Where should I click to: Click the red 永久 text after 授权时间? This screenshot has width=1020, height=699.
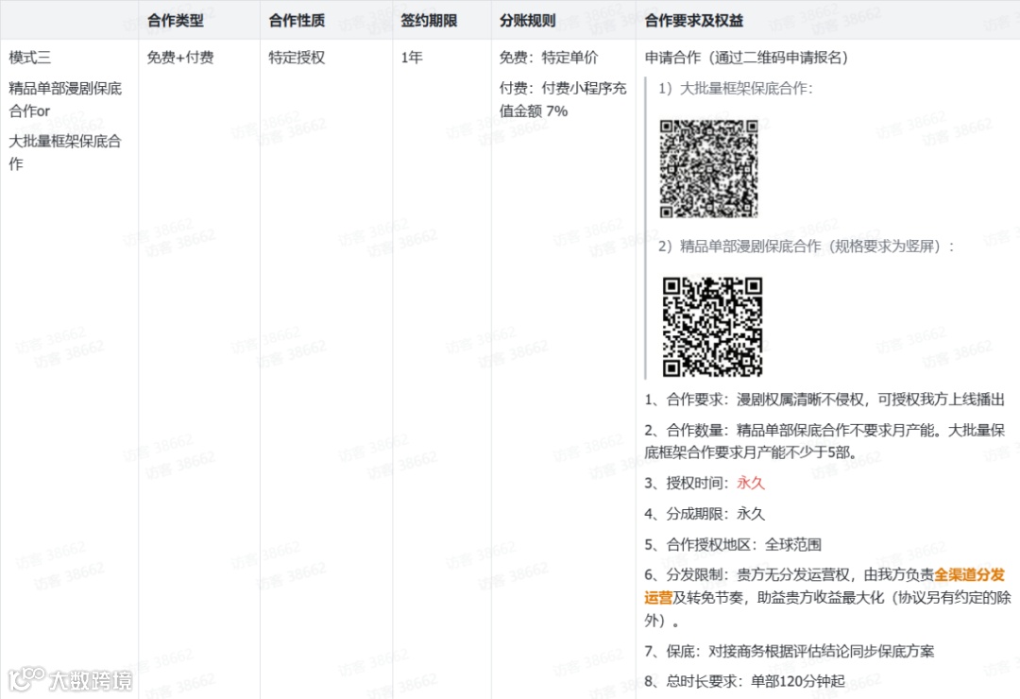click(750, 483)
